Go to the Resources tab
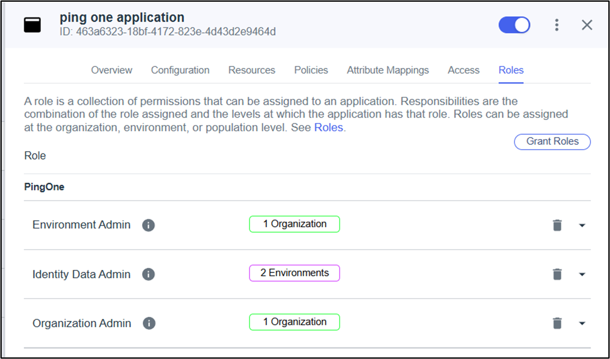The image size is (610, 359). click(252, 70)
